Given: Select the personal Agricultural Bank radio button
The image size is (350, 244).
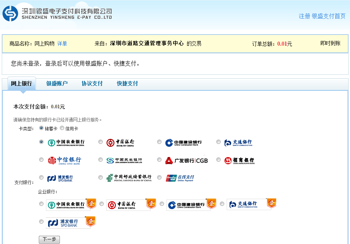Looking at the screenshot, I should tap(41, 142).
